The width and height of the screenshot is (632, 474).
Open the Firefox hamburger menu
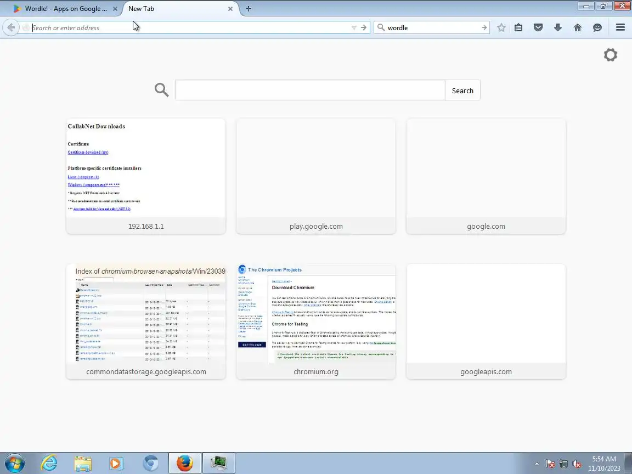620,27
